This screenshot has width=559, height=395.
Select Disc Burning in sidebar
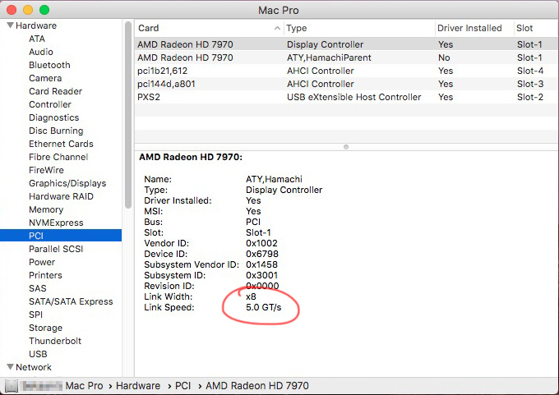click(x=56, y=131)
